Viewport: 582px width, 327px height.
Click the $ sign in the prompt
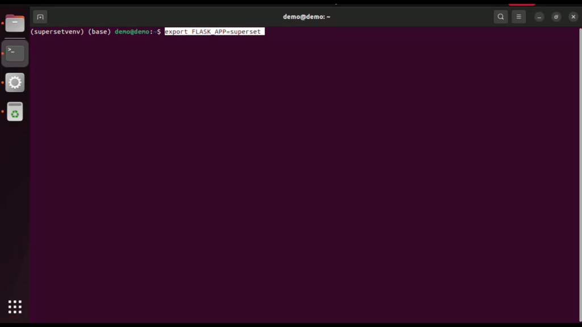pos(159,32)
